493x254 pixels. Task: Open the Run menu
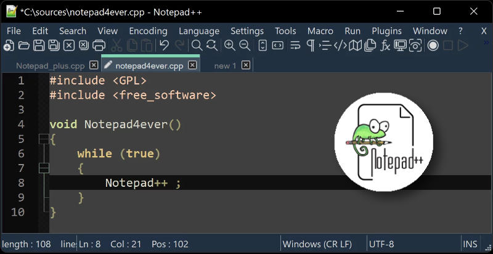[x=352, y=31]
